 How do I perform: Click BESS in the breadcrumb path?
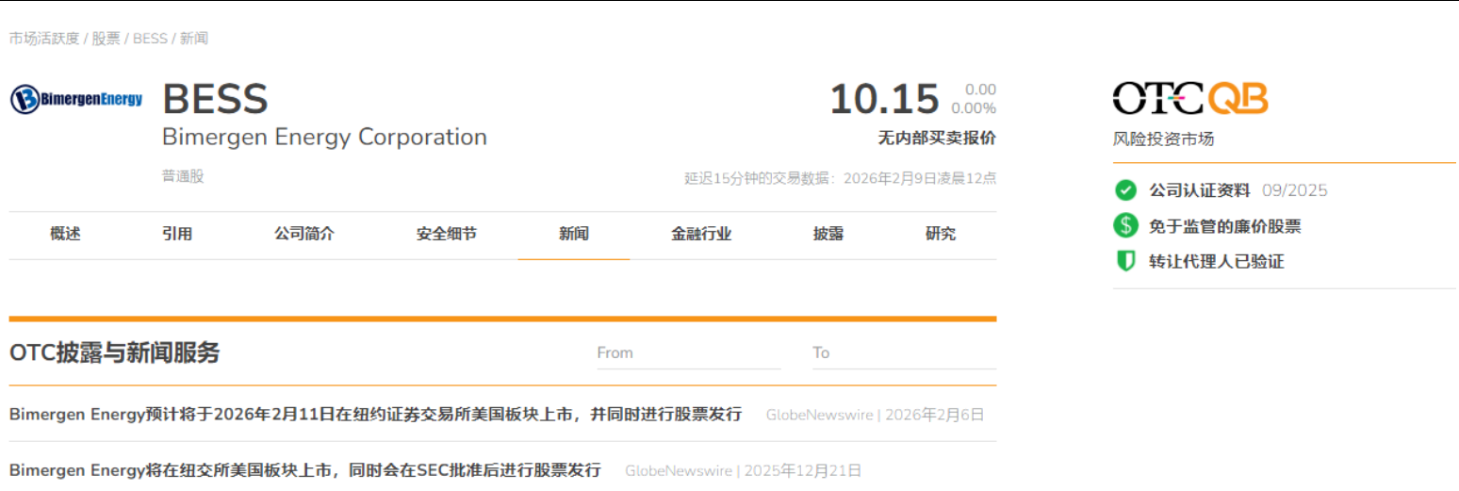[150, 39]
